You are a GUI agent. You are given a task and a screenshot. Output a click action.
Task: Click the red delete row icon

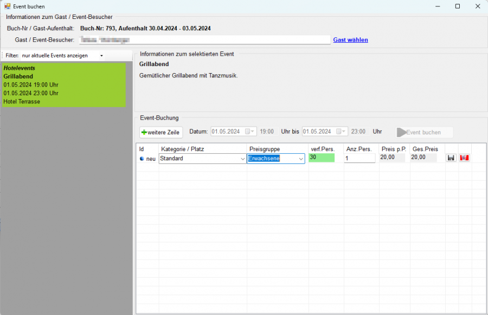[464, 158]
